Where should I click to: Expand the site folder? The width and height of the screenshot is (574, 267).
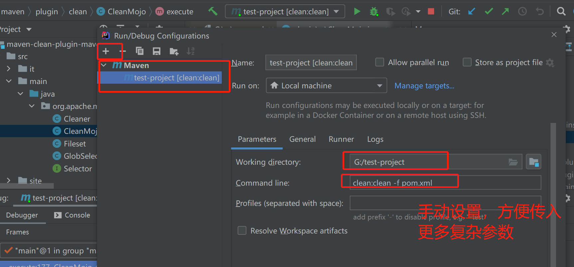[x=9, y=180]
